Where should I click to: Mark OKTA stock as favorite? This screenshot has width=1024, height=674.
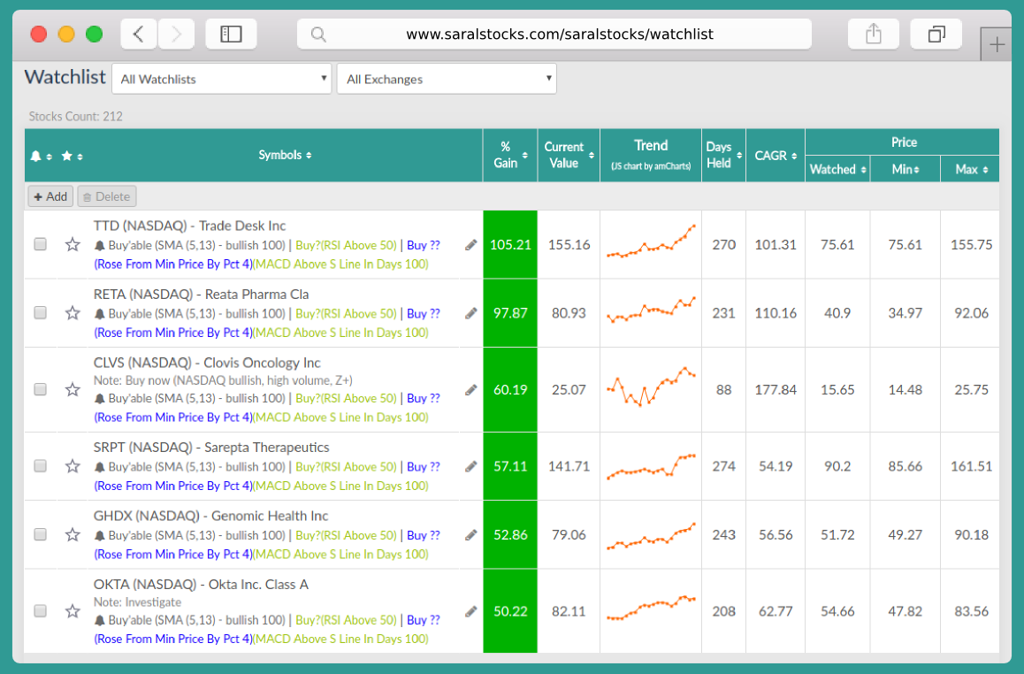73,611
